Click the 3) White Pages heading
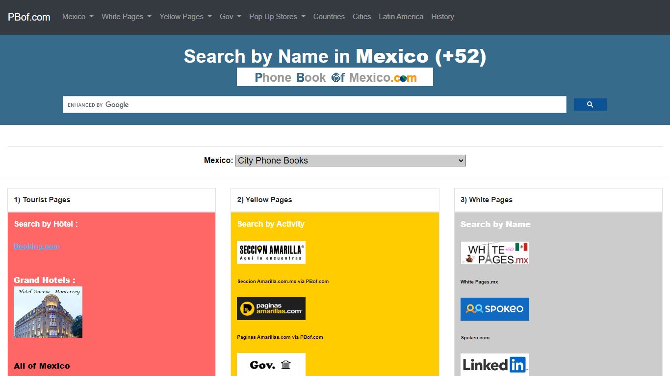670x376 pixels. [487, 200]
